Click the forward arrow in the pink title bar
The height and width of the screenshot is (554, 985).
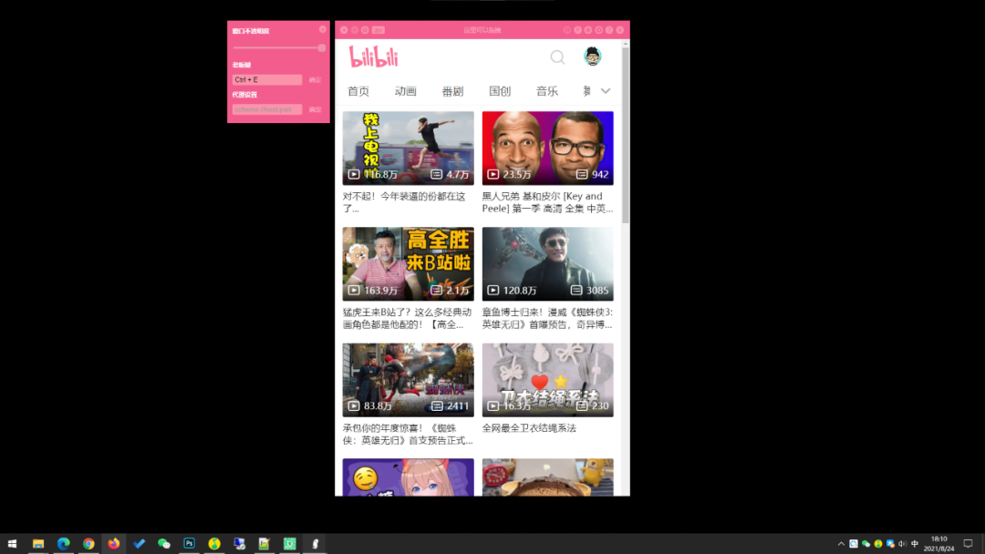[x=354, y=30]
